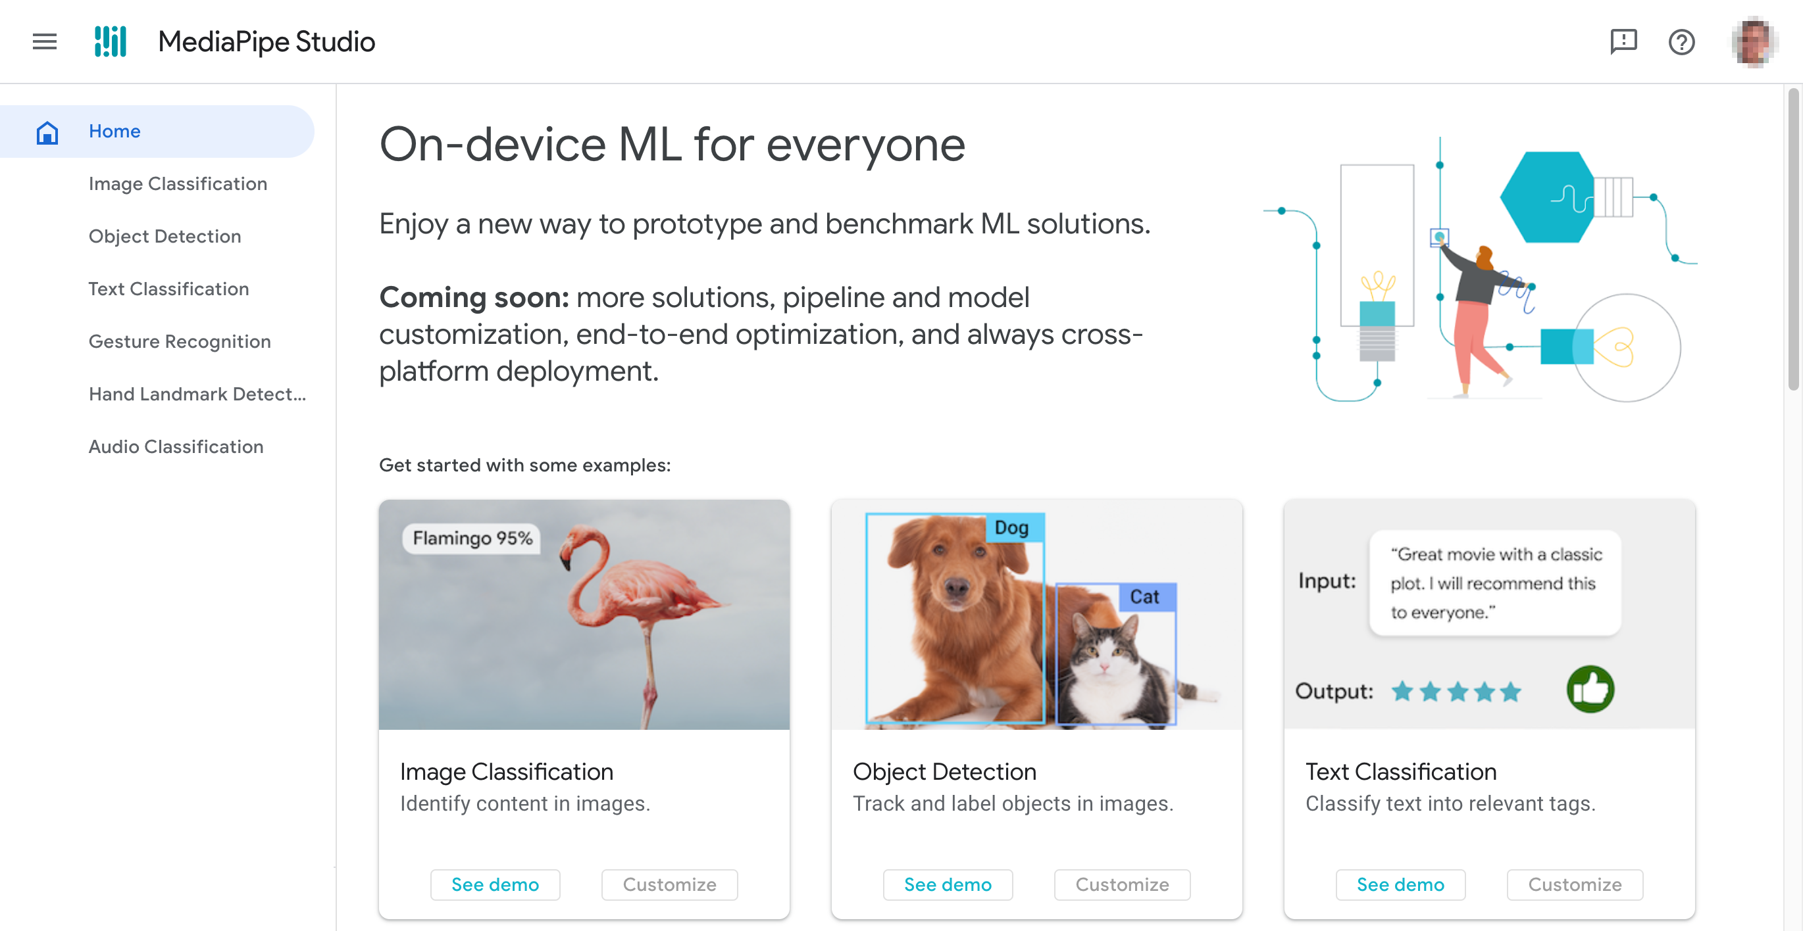The width and height of the screenshot is (1803, 931).
Task: Click See demo for Image Classification
Action: point(496,882)
